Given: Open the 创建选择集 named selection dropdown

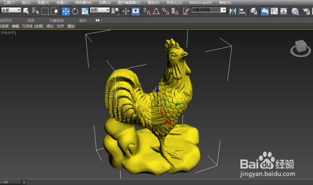Looking at the screenshot, I should [x=209, y=10].
